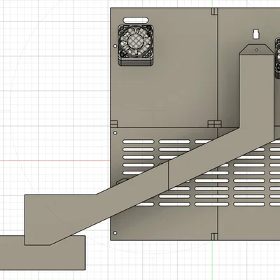280x280 pixels.
Task: Select the small hole in the duct's tapered top
Action: pyautogui.click(x=257, y=50)
